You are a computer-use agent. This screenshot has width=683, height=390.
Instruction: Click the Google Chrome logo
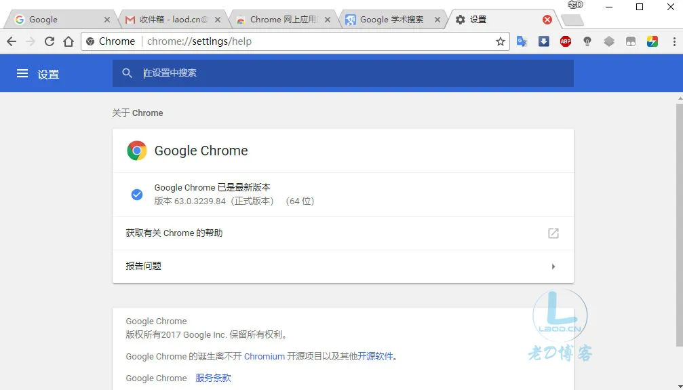[137, 151]
